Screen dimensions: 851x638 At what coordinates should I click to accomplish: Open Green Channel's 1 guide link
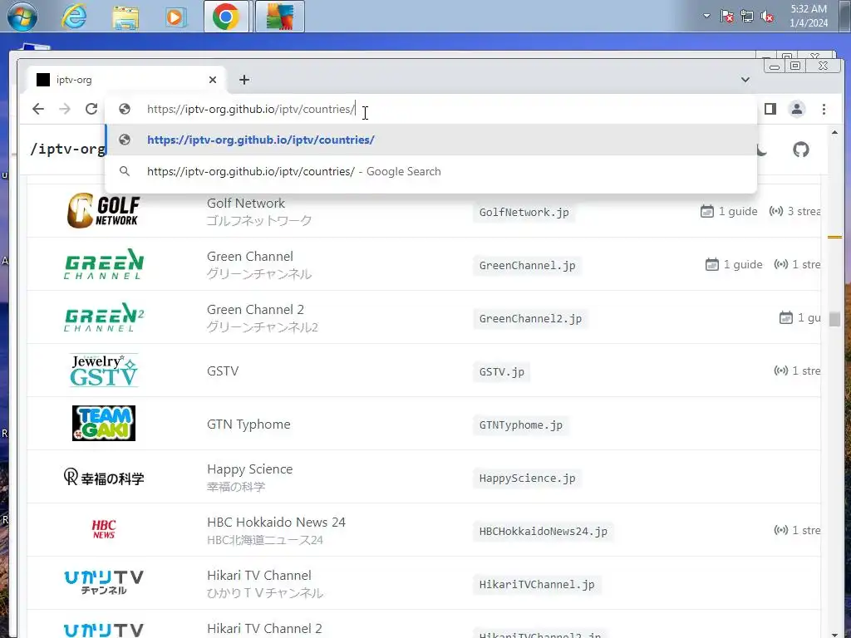(x=734, y=264)
